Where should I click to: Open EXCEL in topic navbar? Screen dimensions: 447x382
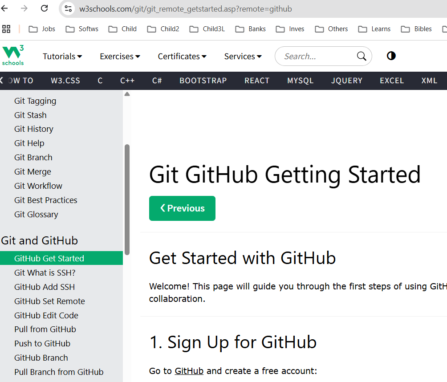(x=392, y=81)
